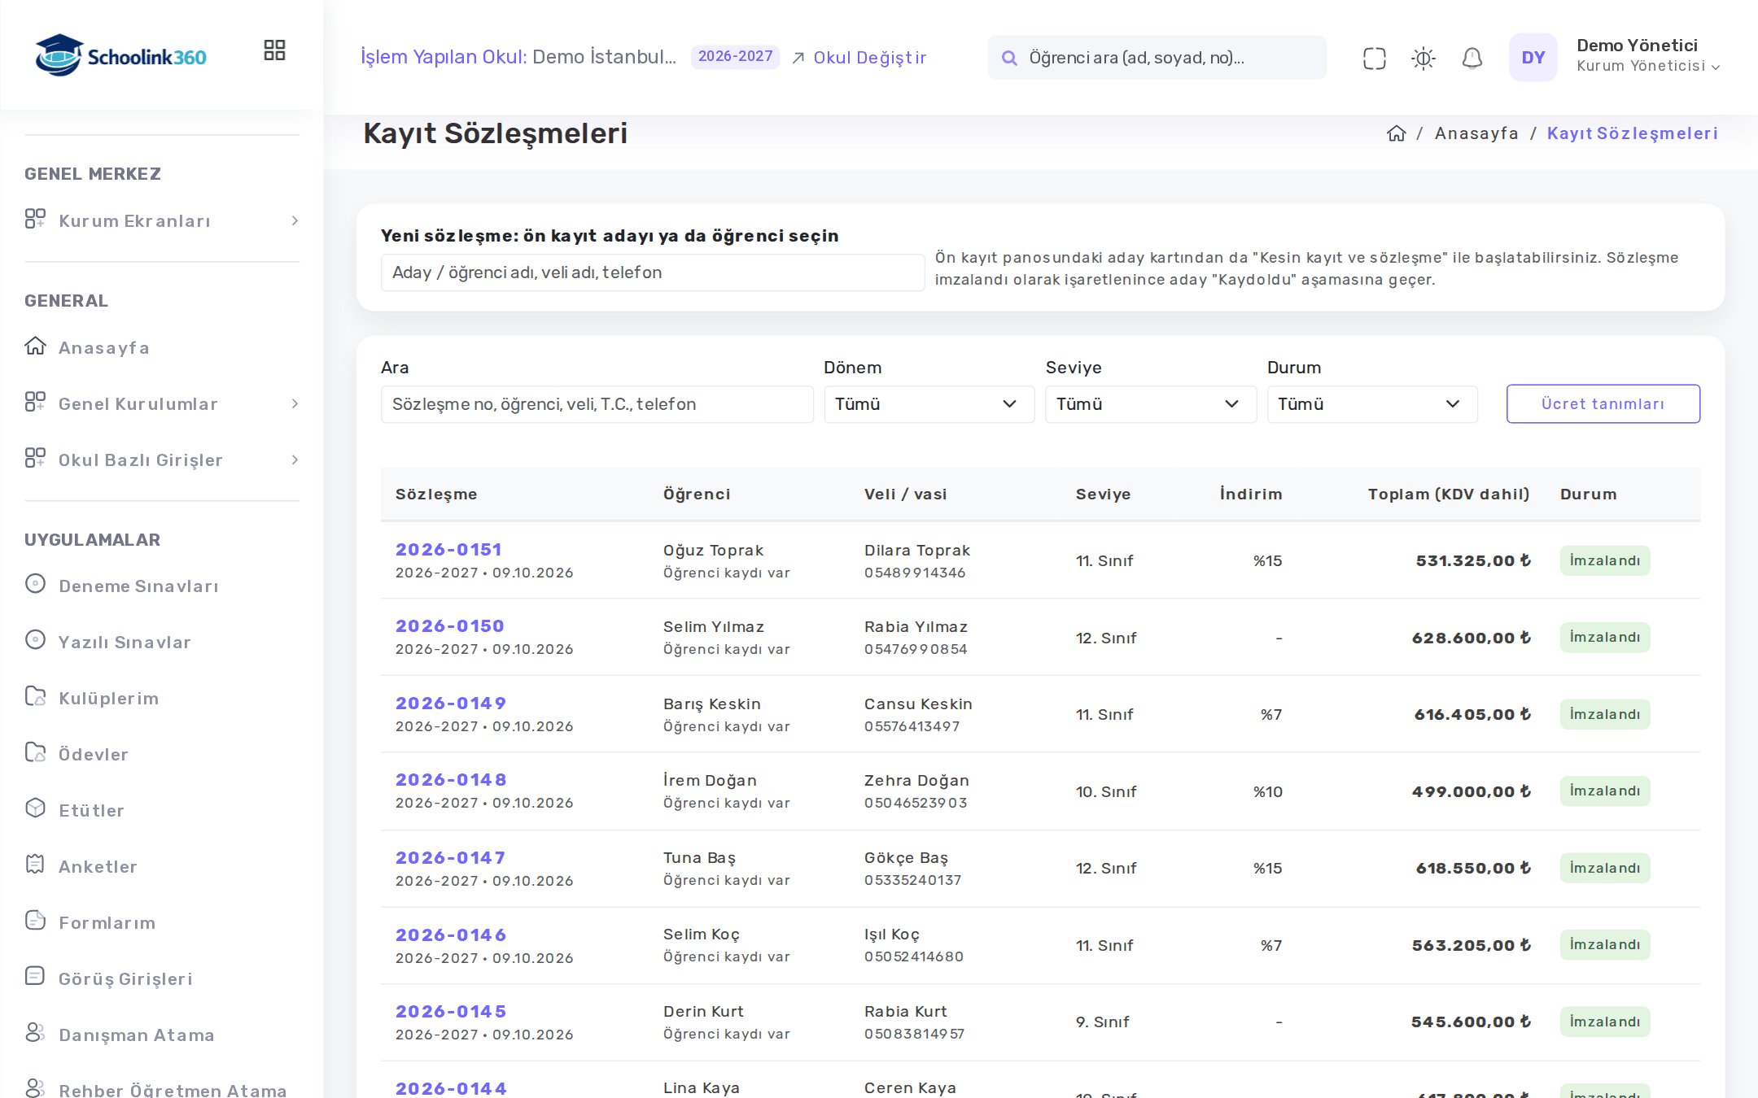Screen dimensions: 1758x1098
Task: Switch light/dark theme with sun icon
Action: point(1423,58)
